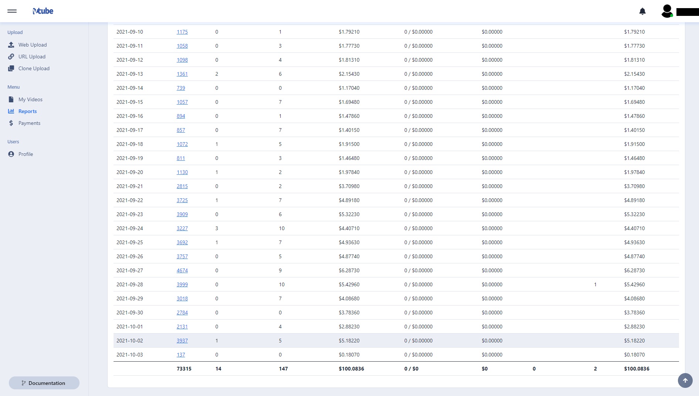699x396 pixels.
Task: Click the Profile user icon
Action: [11, 154]
